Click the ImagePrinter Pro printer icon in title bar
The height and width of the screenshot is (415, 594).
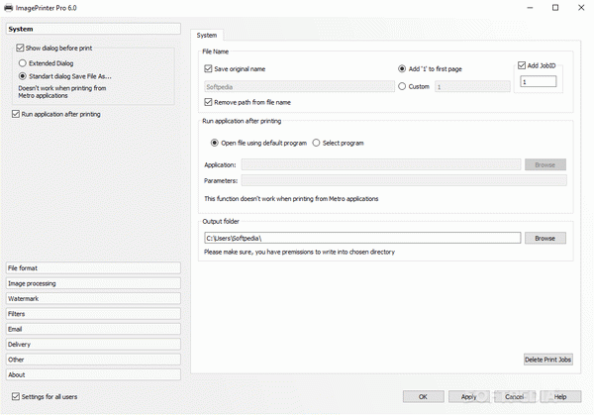(9, 8)
